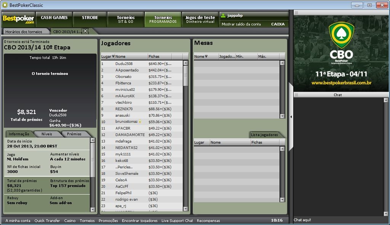Select player row FelipePhil
The image size is (390, 225).
point(142,193)
